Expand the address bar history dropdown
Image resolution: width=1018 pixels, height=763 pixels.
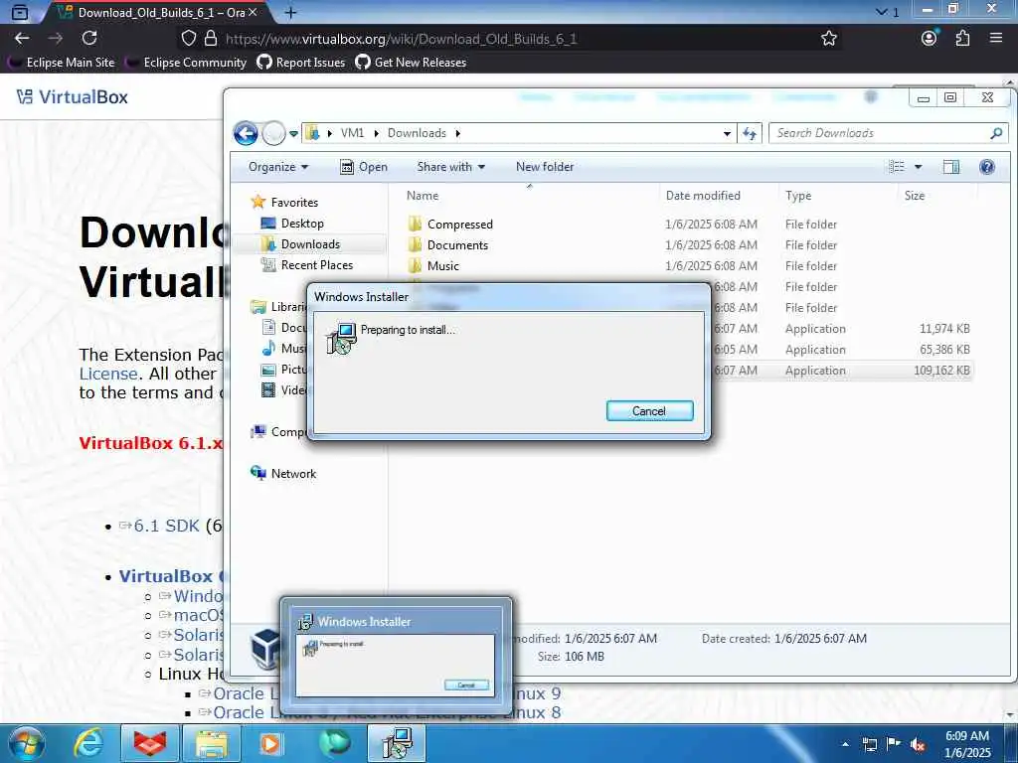727,134
